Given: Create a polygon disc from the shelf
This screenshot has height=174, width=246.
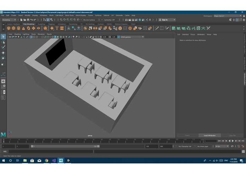Looking at the screenshot, I should [39, 28].
